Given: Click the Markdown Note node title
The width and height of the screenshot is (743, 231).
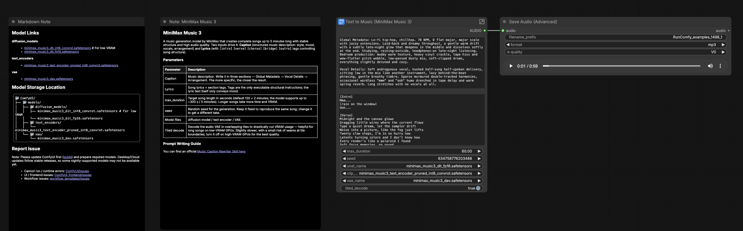Looking at the screenshot, I should pyautogui.click(x=34, y=22).
